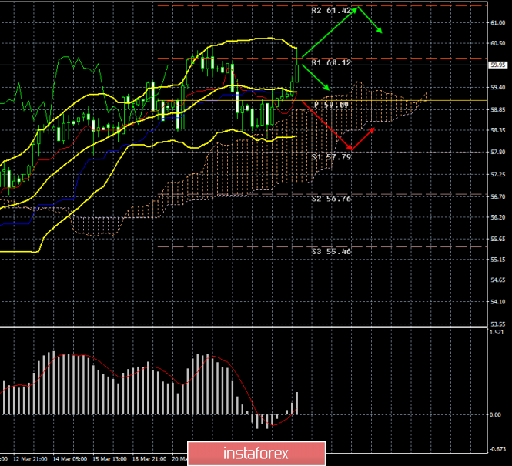The image size is (512, 466).
Task: Click the red arrowhead near S1 level
Action: [351, 146]
